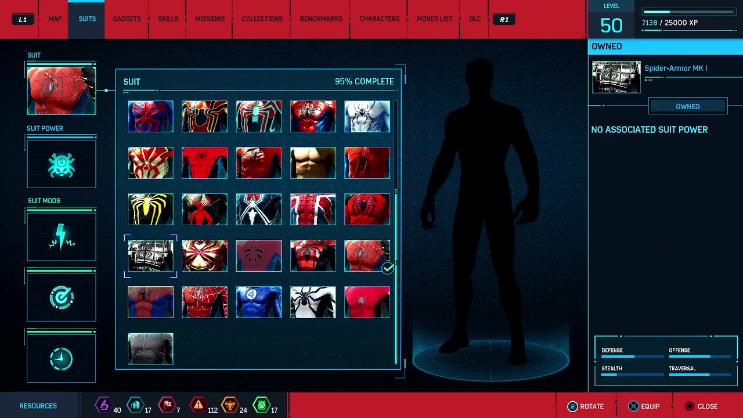Image resolution: width=743 pixels, height=418 pixels.
Task: Choose the all-white suit with thin black spider
Action: [x=367, y=116]
